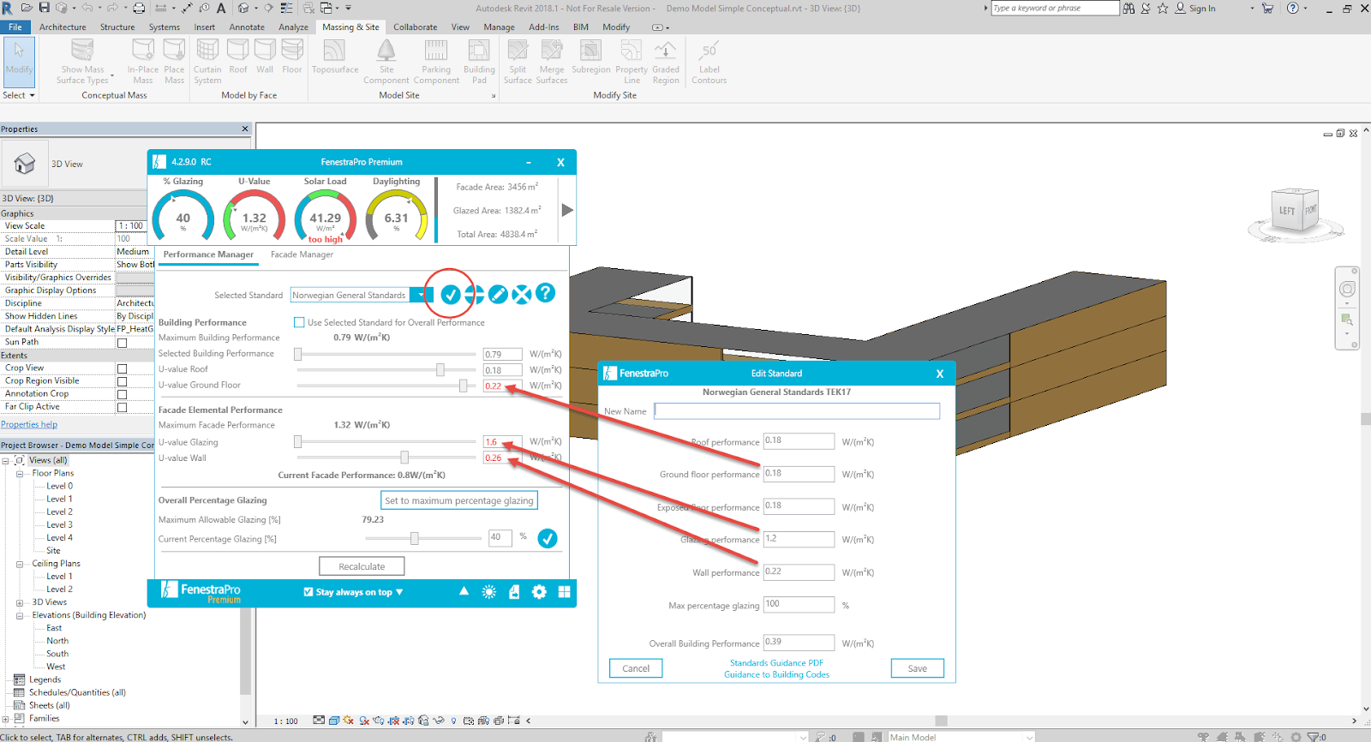Screen dimensions: 1371x742
Task: Toggle Stay always on top checkbox
Action: pyautogui.click(x=308, y=592)
